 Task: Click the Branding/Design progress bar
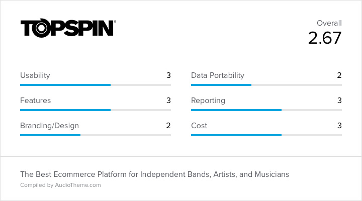[x=96, y=135]
